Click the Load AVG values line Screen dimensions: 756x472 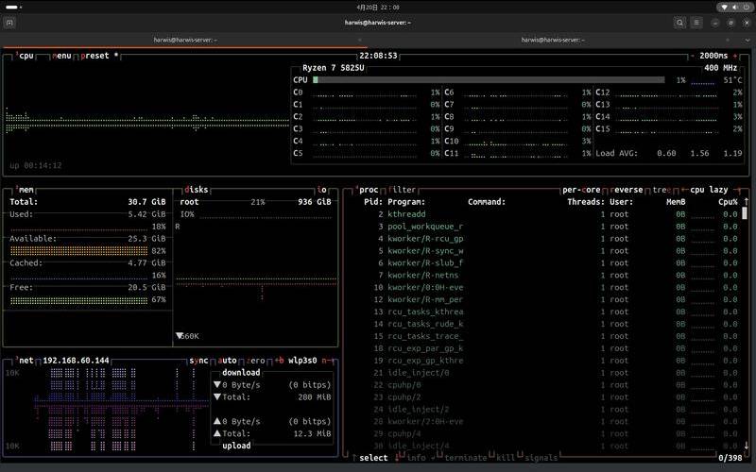pyautogui.click(x=669, y=153)
